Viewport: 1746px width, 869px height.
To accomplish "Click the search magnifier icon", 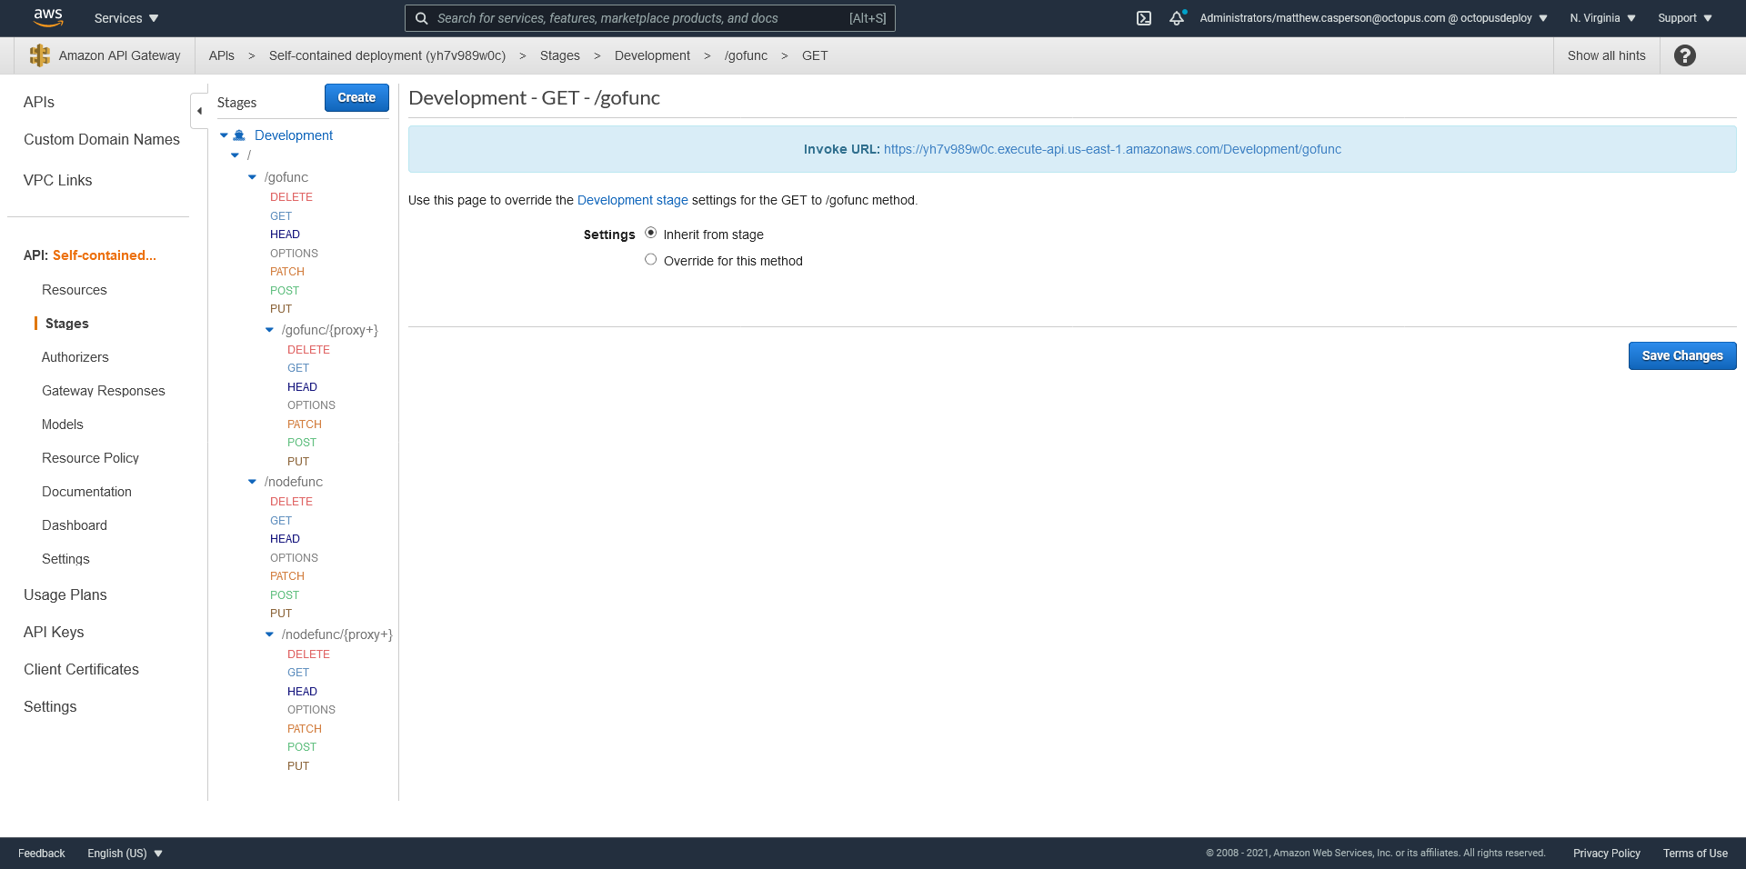I will (x=422, y=18).
